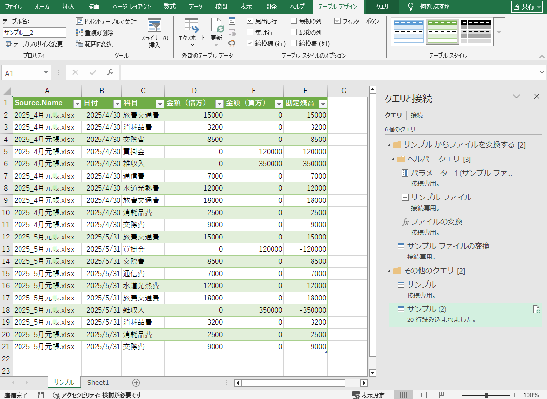Enable the 集計行 total row checkbox
The height and width of the screenshot is (399, 547).
pyautogui.click(x=250, y=33)
